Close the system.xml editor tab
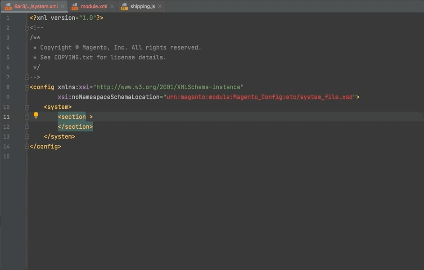This screenshot has height=270, width=424. pyautogui.click(x=63, y=7)
